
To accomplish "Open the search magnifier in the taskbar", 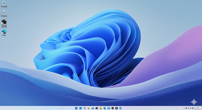I will pyautogui.click(x=85, y=108).
